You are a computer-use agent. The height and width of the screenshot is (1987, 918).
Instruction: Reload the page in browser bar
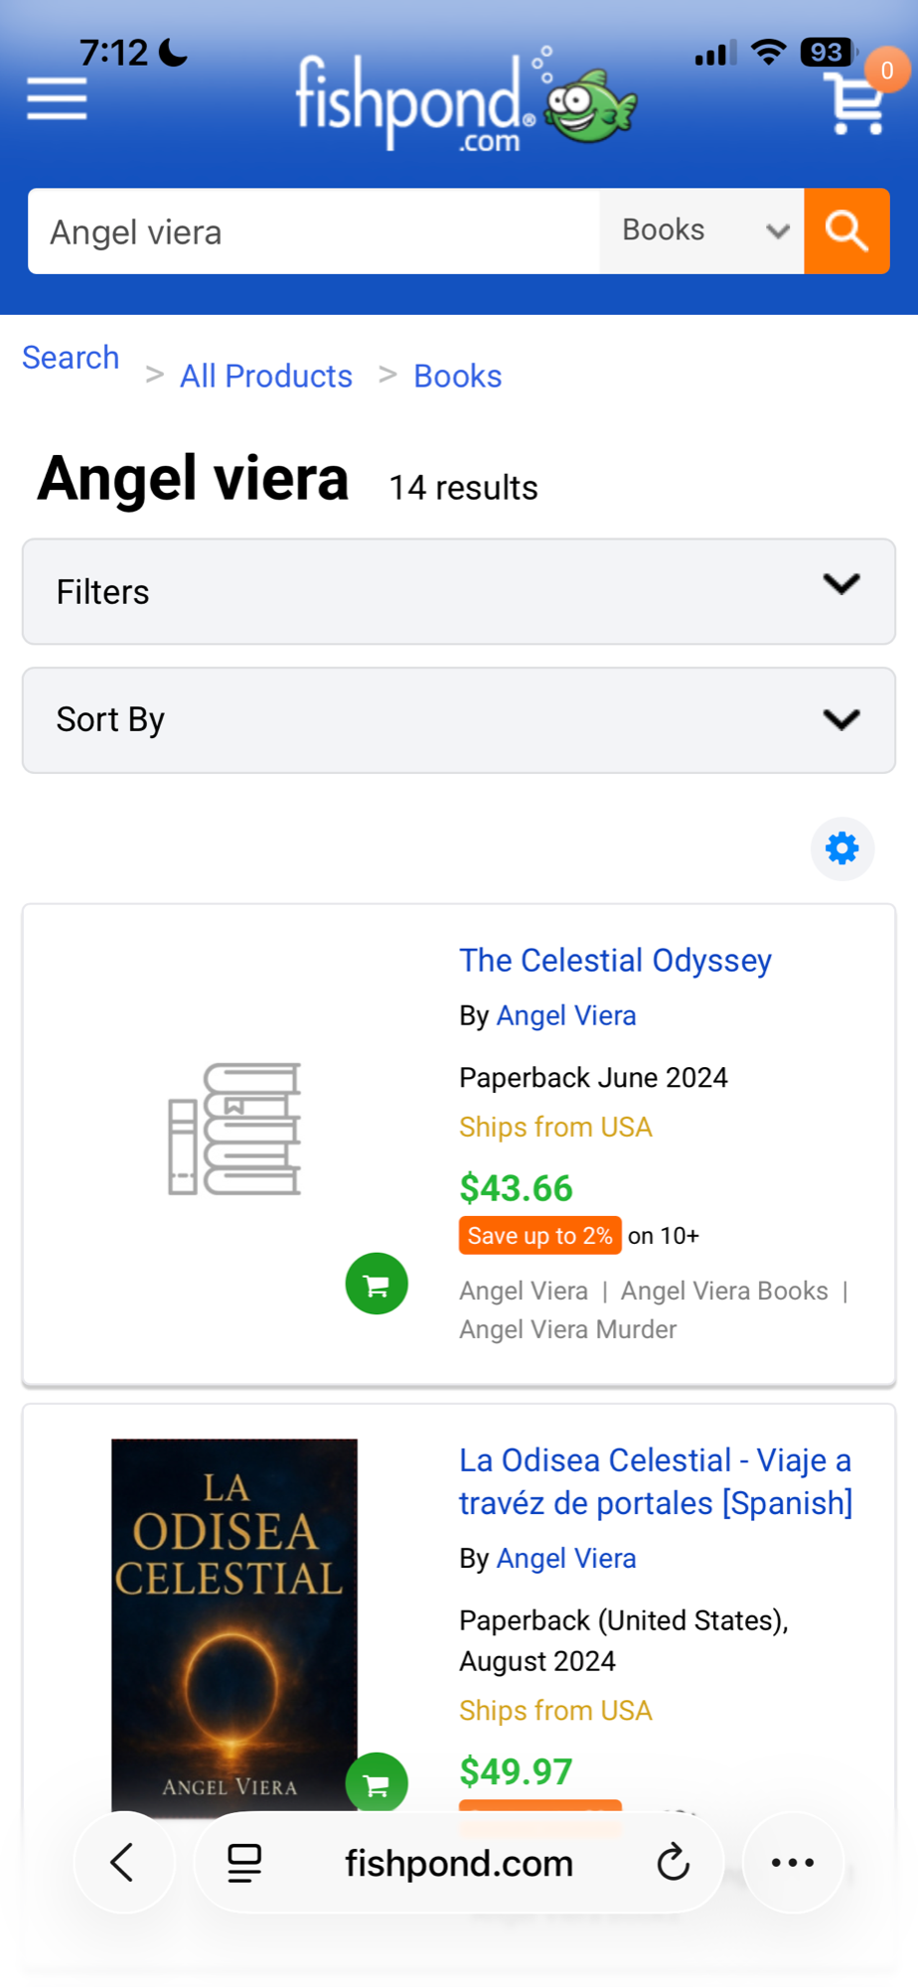(x=673, y=1863)
